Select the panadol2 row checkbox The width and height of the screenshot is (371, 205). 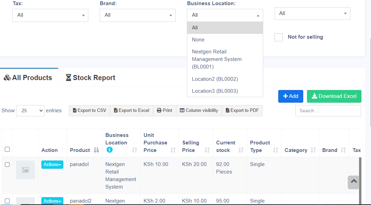pyautogui.click(x=7, y=201)
